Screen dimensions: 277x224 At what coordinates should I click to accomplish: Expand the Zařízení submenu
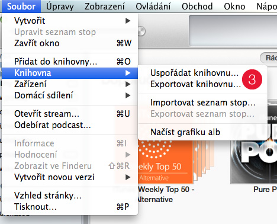click(70, 84)
